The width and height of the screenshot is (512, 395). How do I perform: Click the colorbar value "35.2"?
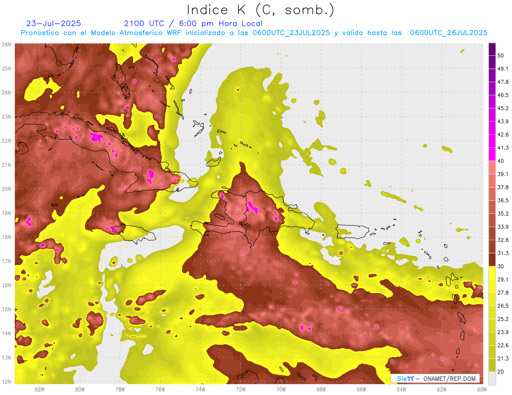(503, 213)
